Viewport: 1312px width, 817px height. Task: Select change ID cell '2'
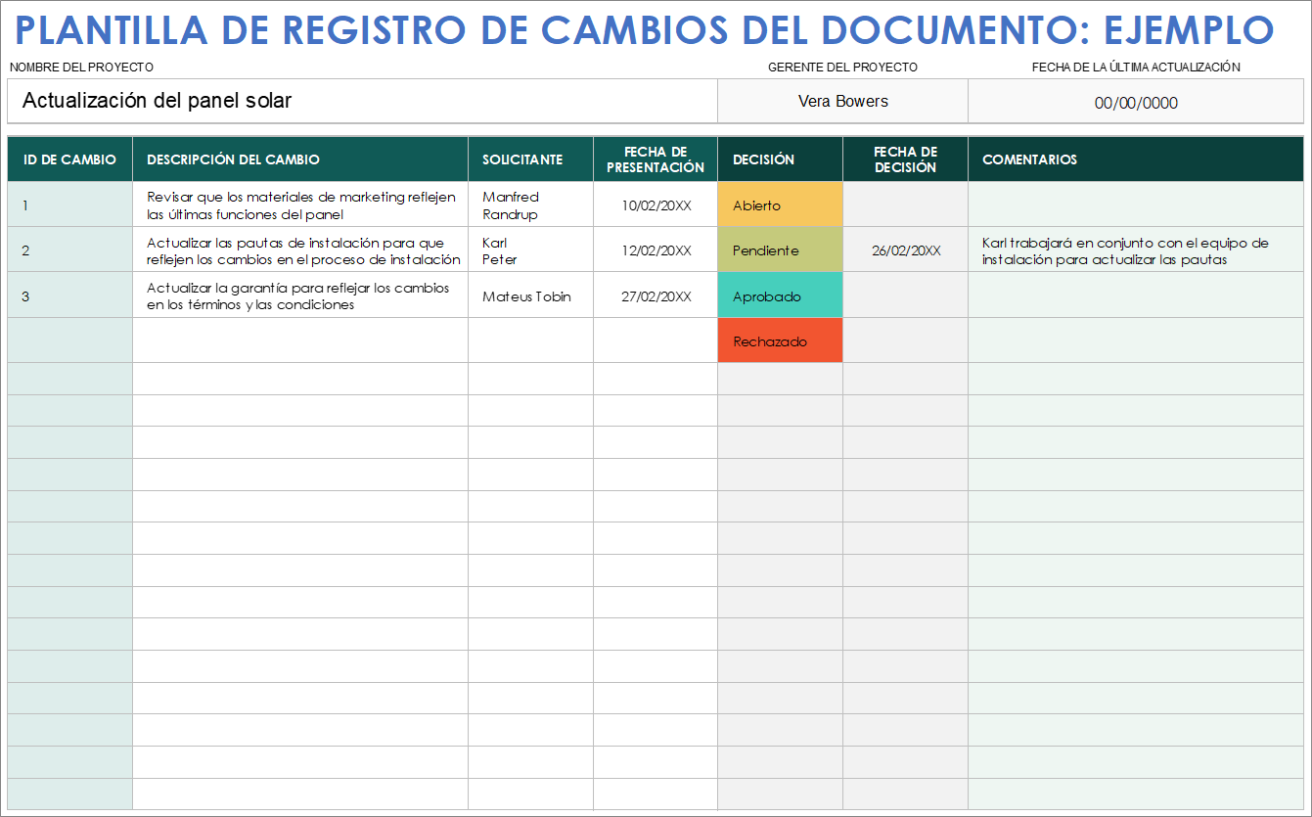click(70, 250)
